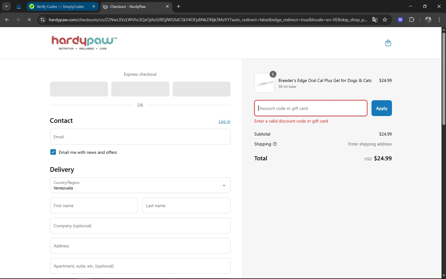This screenshot has height=279, width=446.
Task: Click the Express checkout heading
Action: 140,74
